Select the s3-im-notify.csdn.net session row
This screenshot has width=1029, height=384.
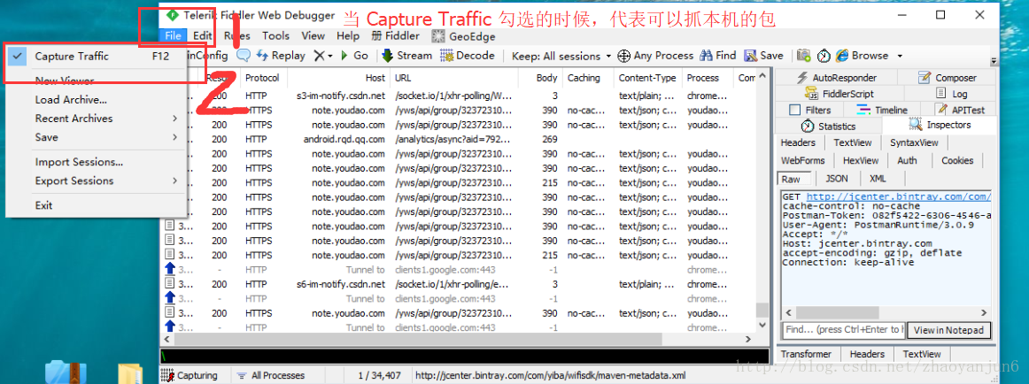click(x=458, y=96)
